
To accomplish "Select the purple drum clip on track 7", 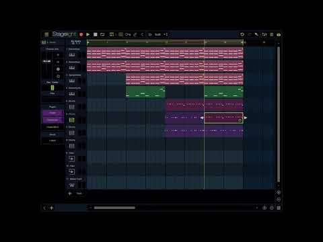I will coord(204,131).
